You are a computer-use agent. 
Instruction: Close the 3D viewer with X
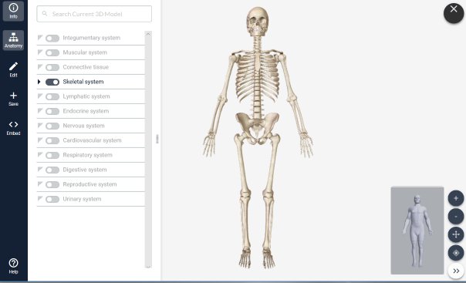pos(454,13)
